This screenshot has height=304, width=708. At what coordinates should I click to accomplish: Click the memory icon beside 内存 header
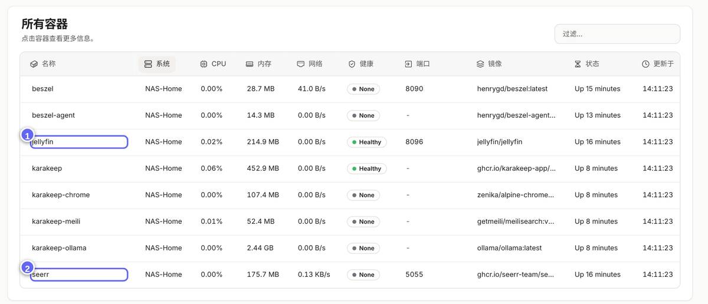click(250, 64)
